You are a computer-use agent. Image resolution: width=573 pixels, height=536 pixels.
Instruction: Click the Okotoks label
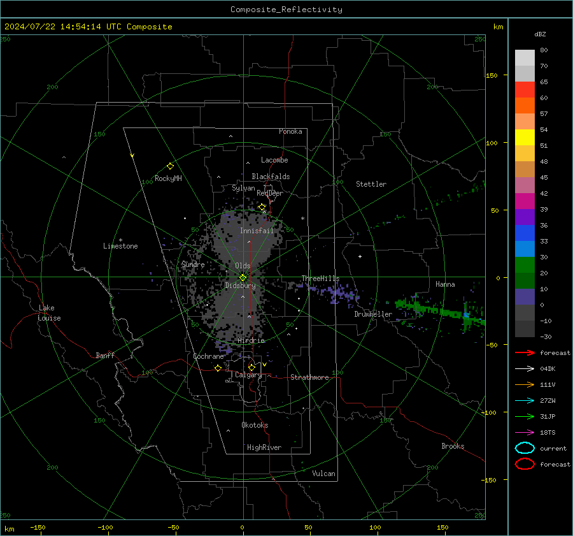(255, 424)
